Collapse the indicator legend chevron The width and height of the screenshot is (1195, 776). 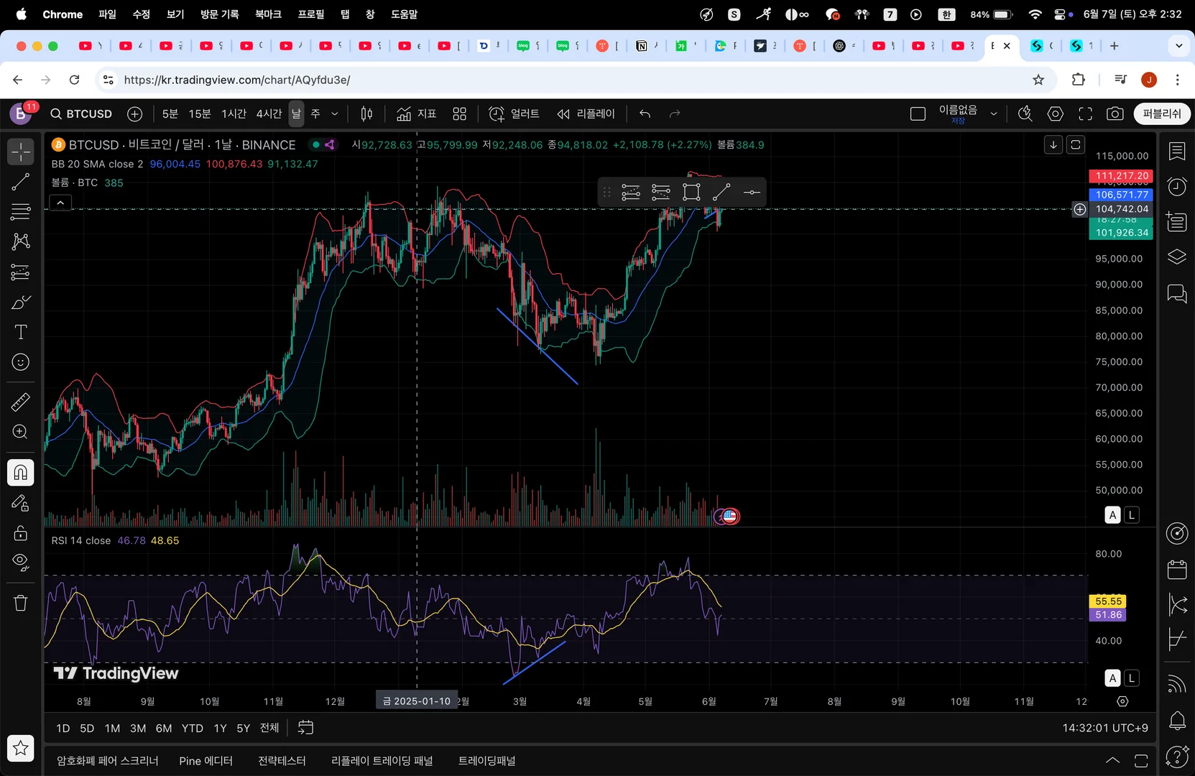click(60, 203)
